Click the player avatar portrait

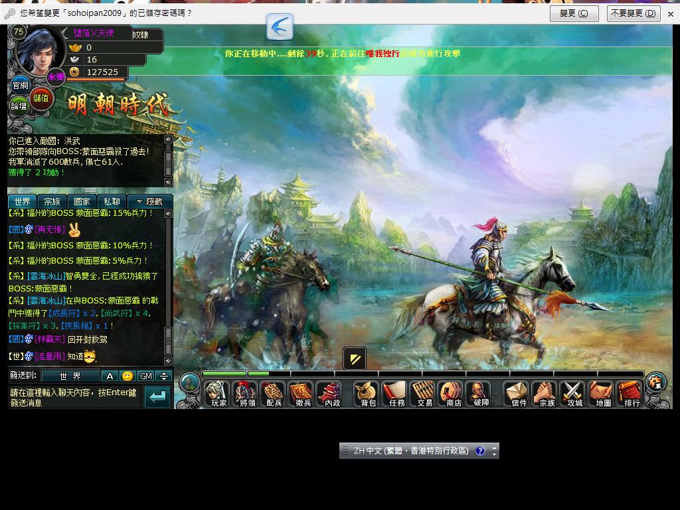[x=40, y=52]
